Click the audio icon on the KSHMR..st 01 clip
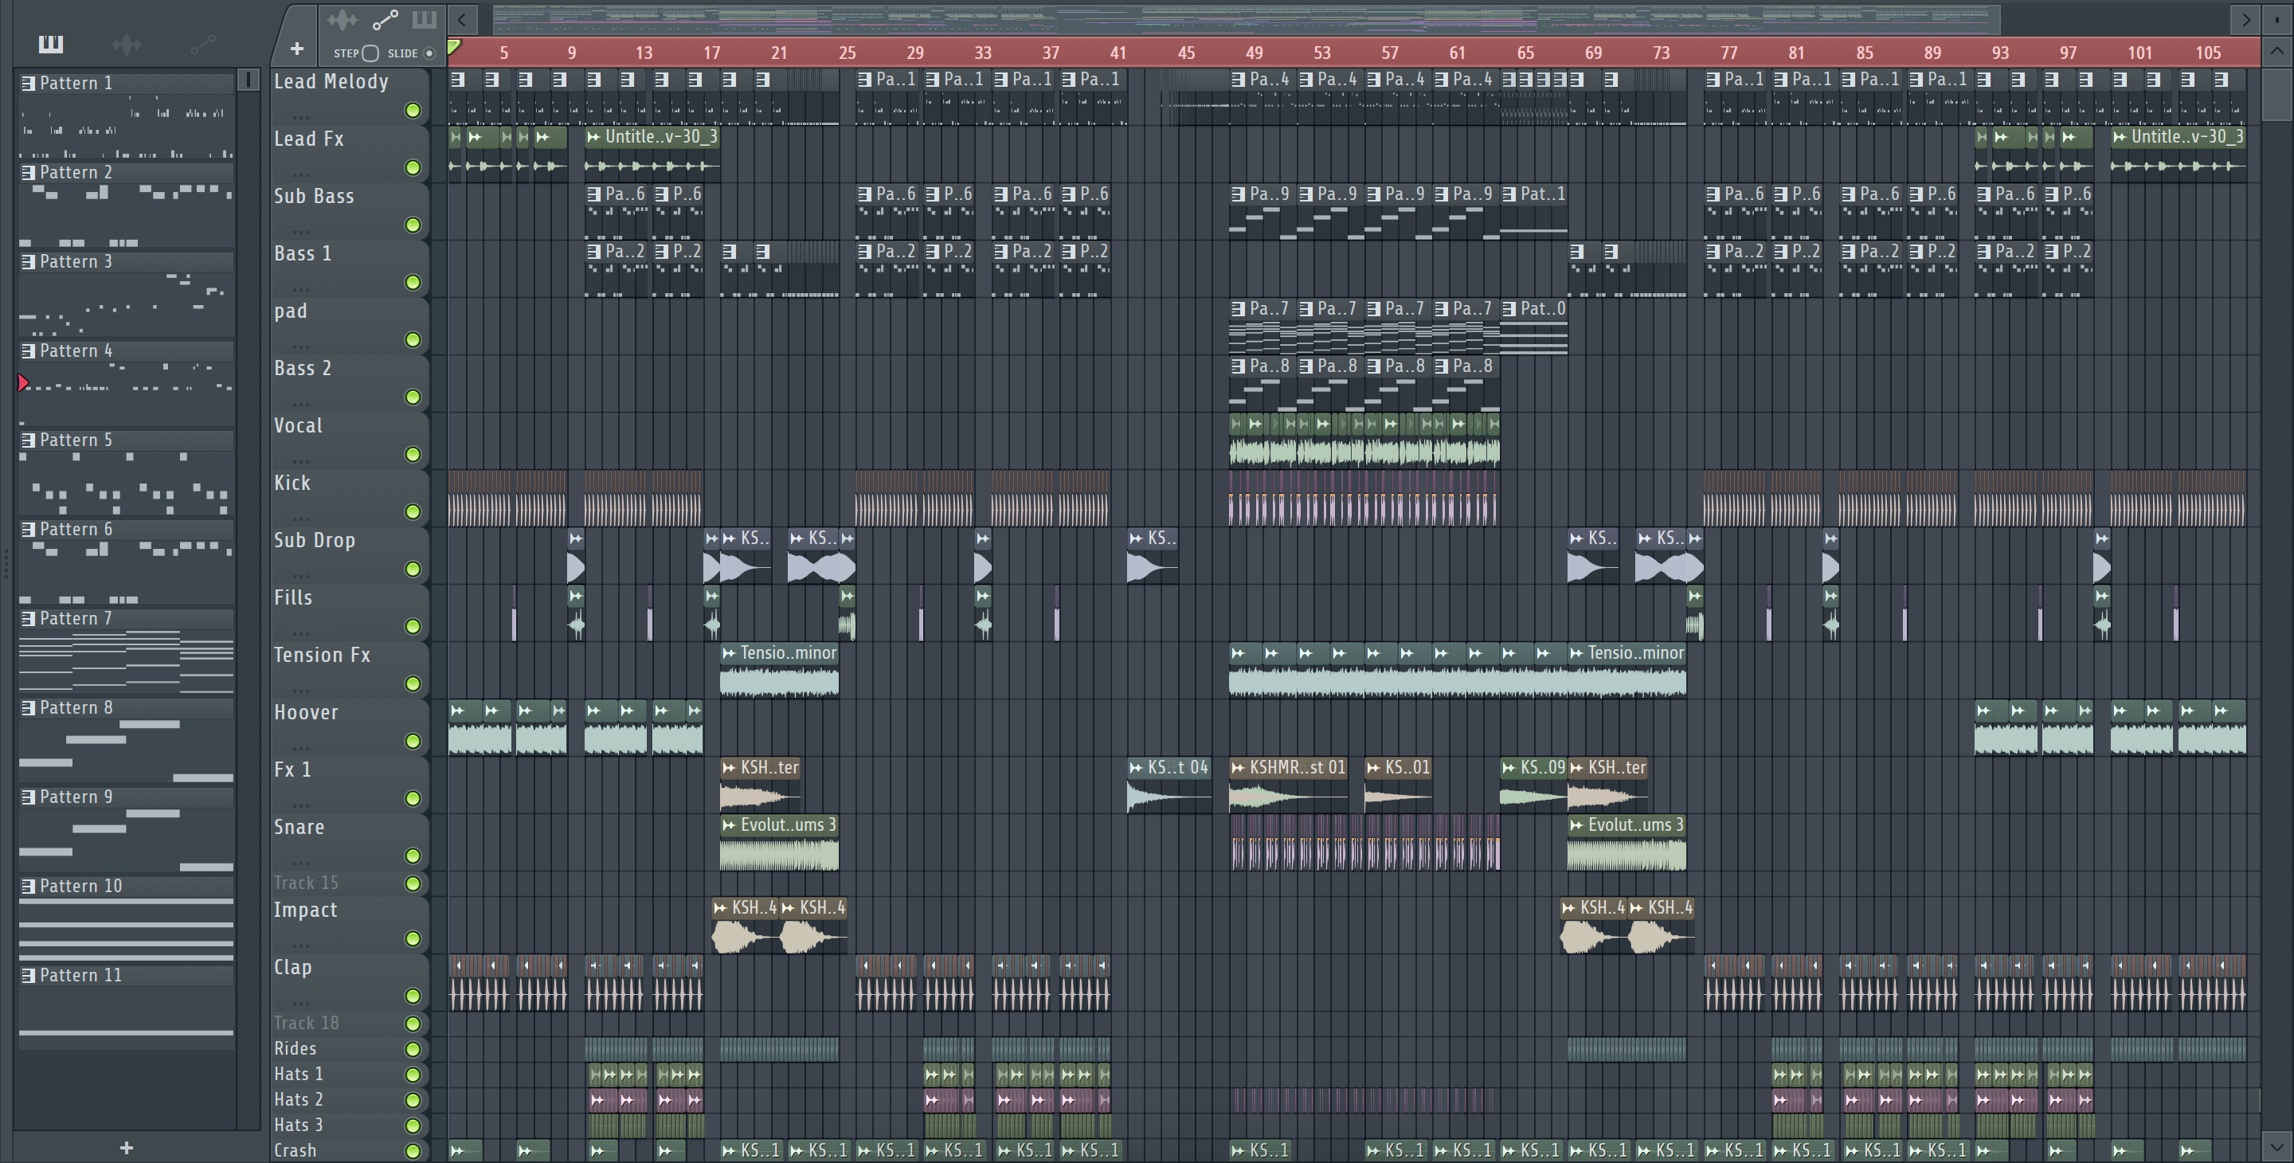Image resolution: width=2294 pixels, height=1163 pixels. [x=1238, y=768]
